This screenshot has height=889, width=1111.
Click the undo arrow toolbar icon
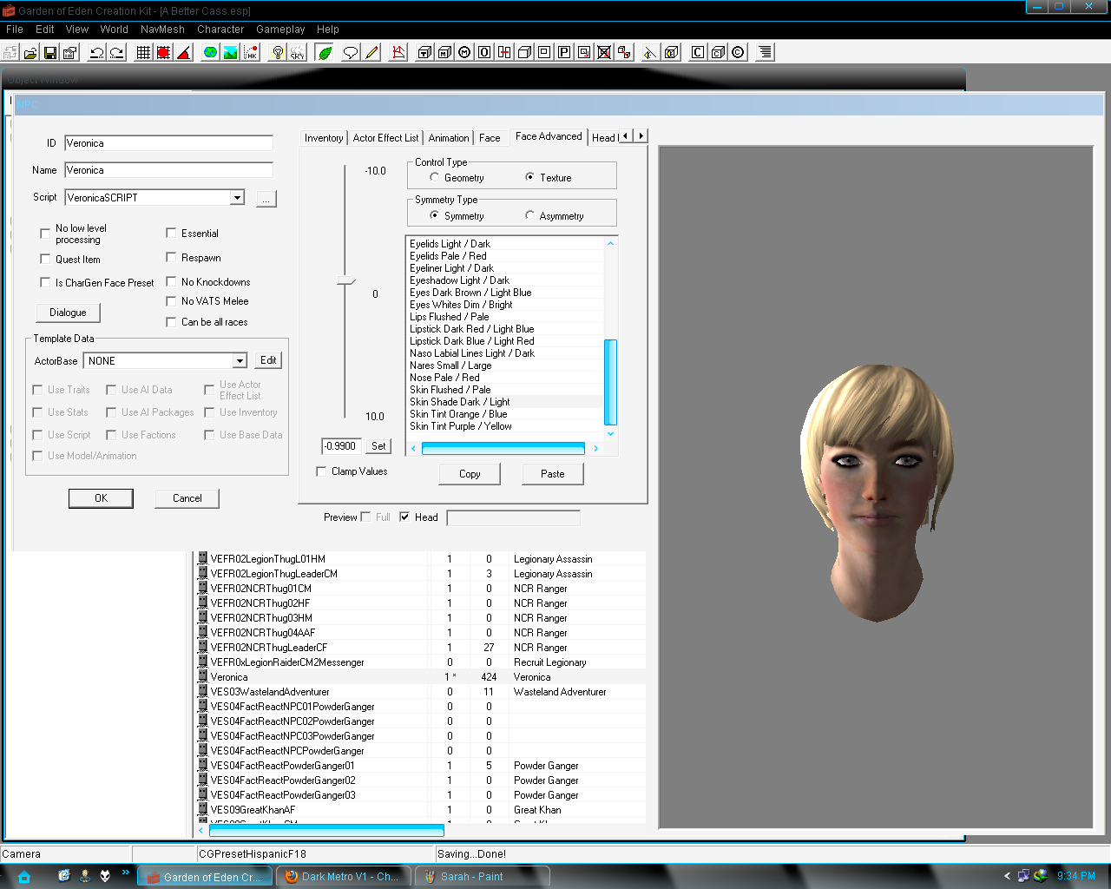97,53
